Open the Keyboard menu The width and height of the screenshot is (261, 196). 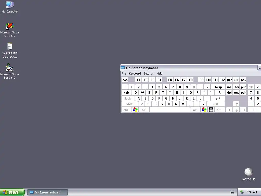click(135, 73)
